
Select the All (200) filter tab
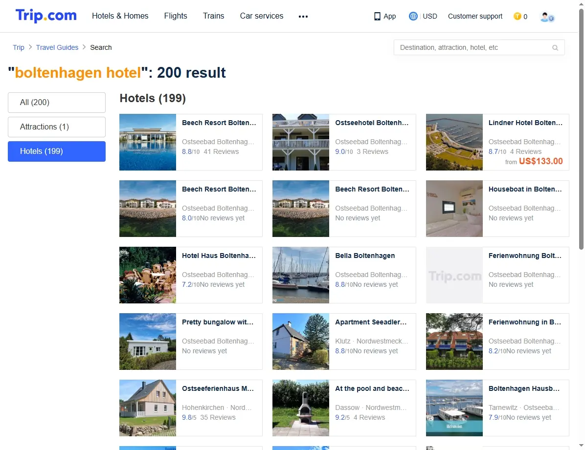click(57, 103)
